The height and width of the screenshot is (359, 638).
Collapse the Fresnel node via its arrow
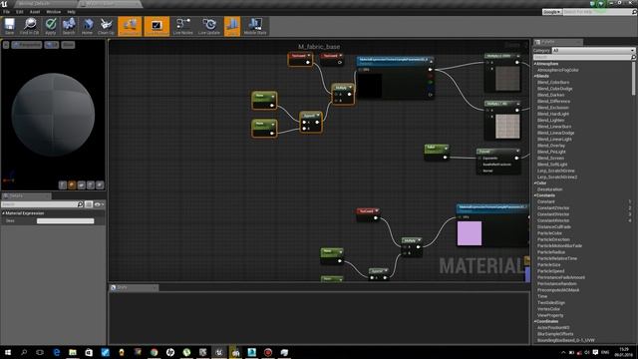[517, 151]
